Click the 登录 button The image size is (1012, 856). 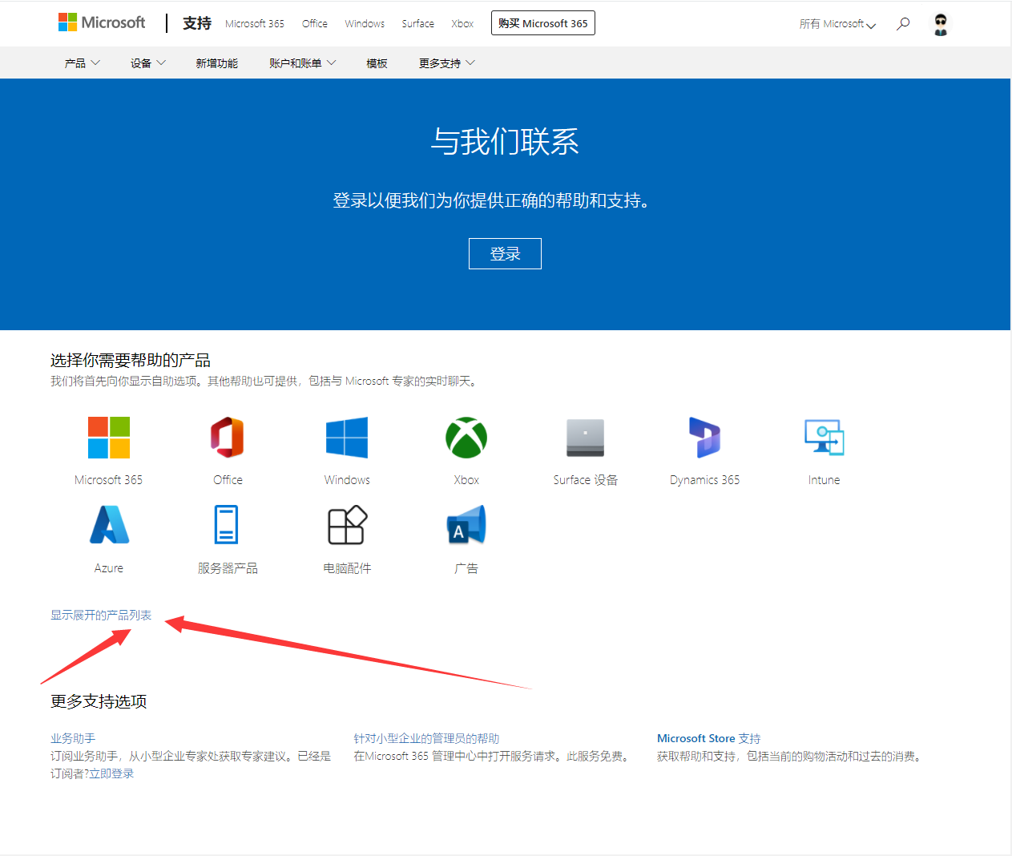pyautogui.click(x=505, y=253)
